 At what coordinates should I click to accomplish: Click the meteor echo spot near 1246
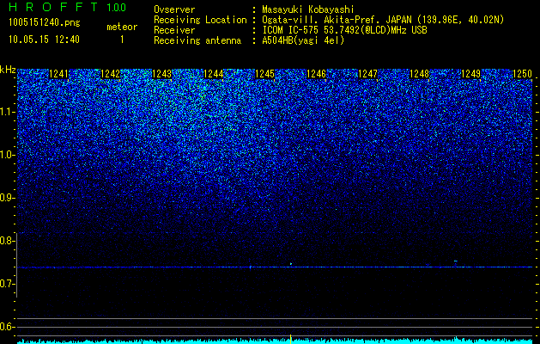pyautogui.click(x=291, y=264)
